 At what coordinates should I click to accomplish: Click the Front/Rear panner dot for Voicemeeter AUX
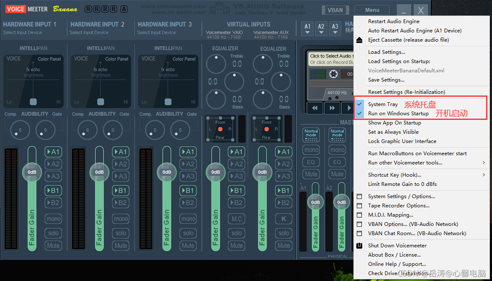(266, 129)
